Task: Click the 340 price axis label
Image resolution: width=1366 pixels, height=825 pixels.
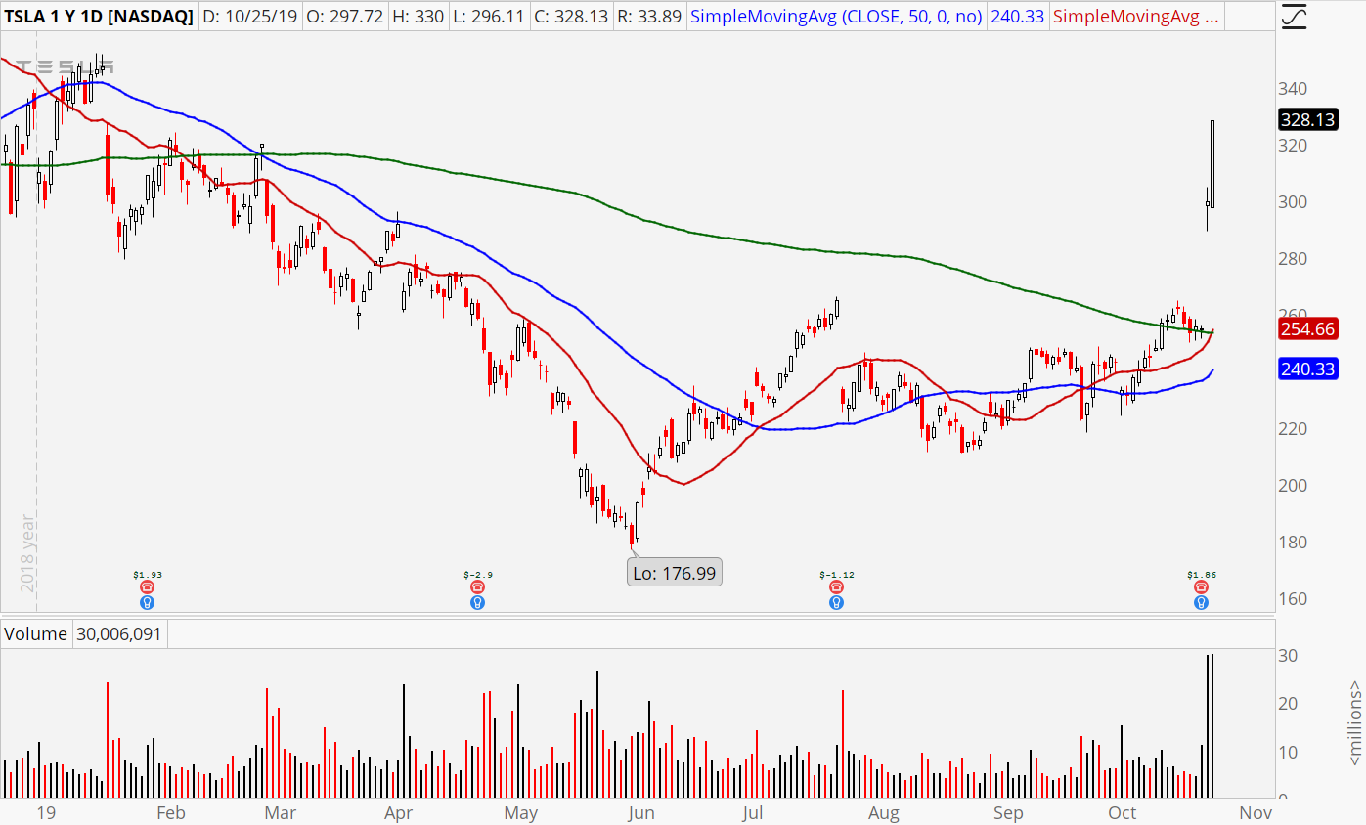Action: click(x=1293, y=89)
